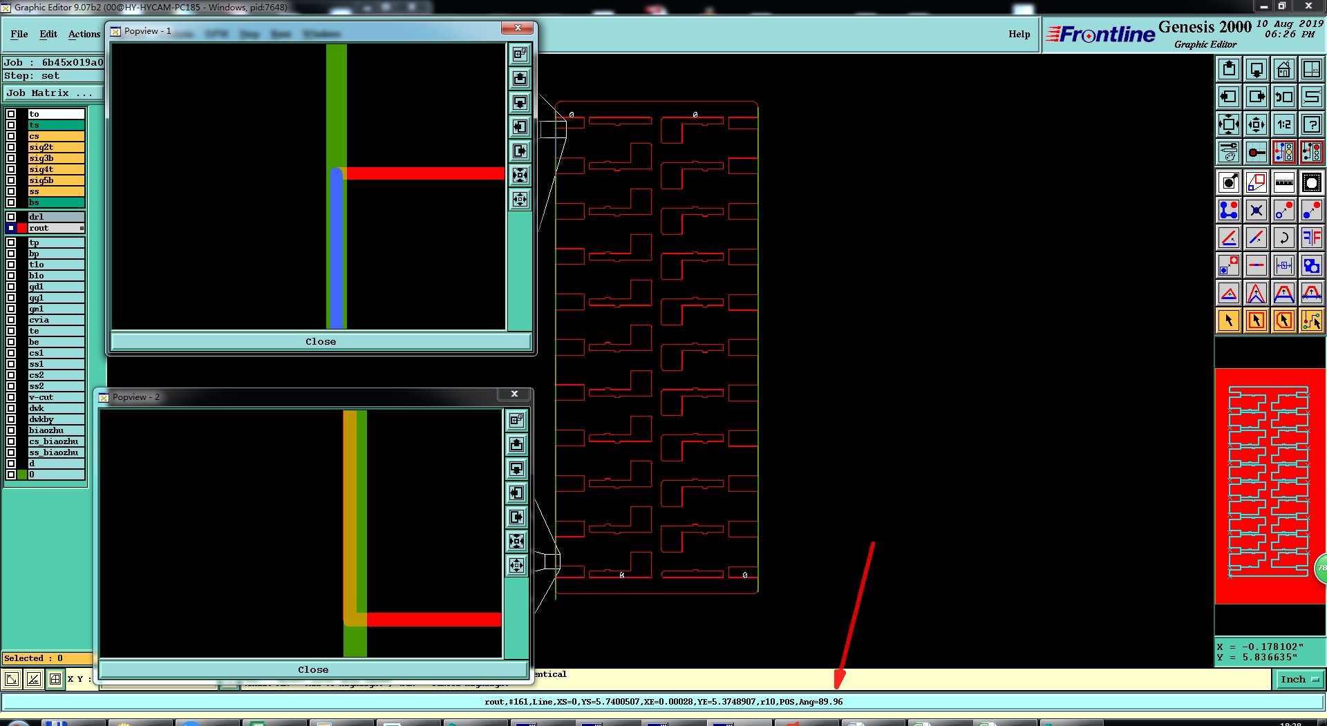Select the delete X feature icon

tap(1257, 210)
